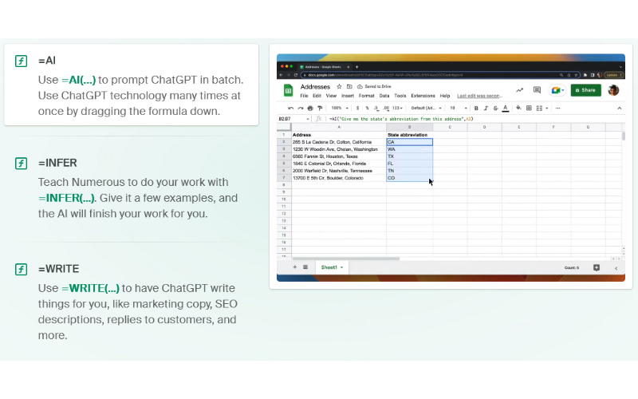
Task: Collapse the menus with the up chevron
Action: tap(620, 109)
